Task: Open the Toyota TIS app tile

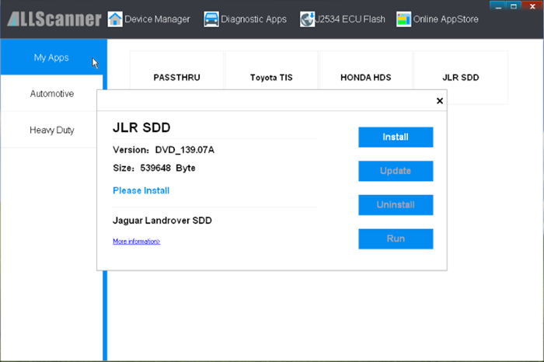Action: (271, 78)
